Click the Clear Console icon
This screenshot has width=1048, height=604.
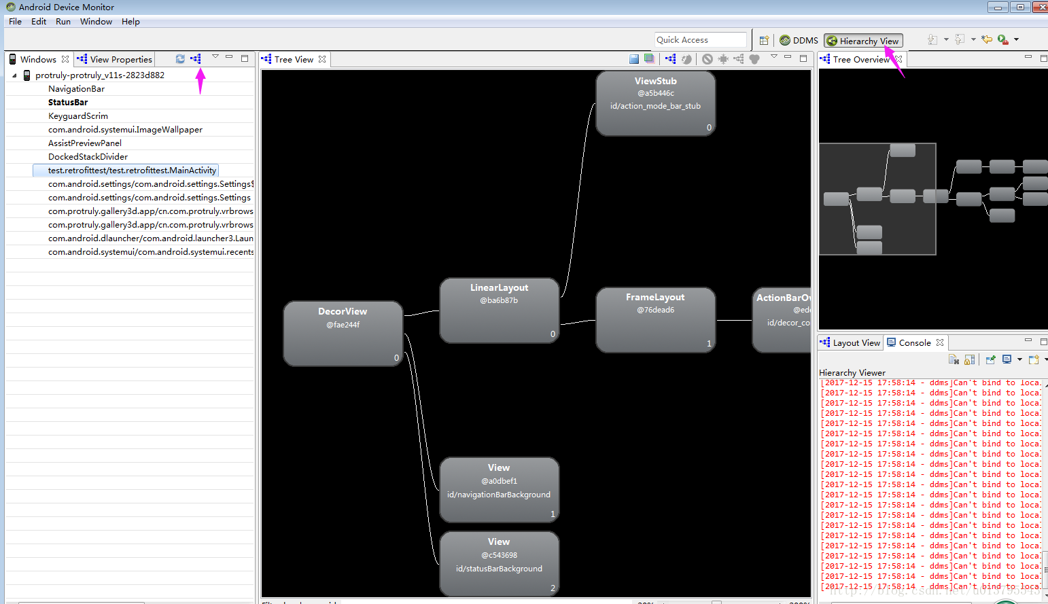pyautogui.click(x=954, y=359)
